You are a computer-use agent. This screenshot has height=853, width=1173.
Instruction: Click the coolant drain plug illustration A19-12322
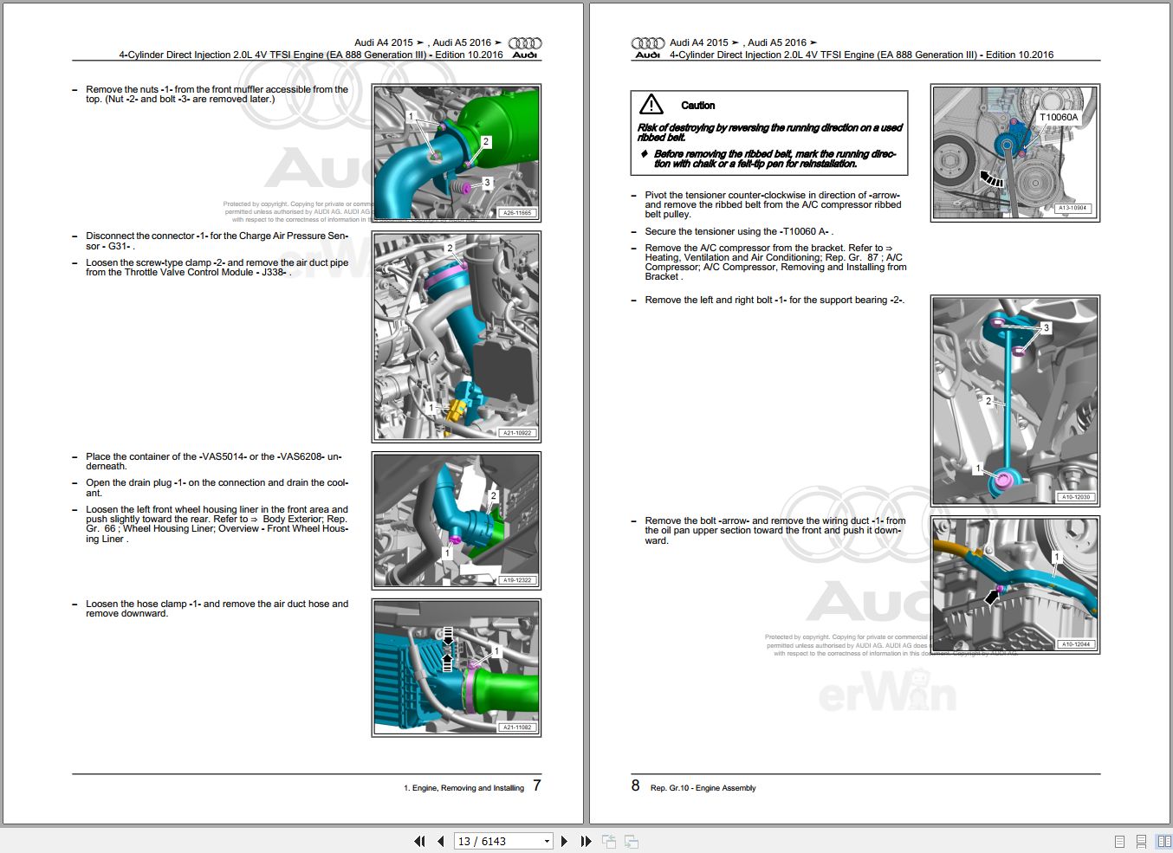click(x=457, y=520)
